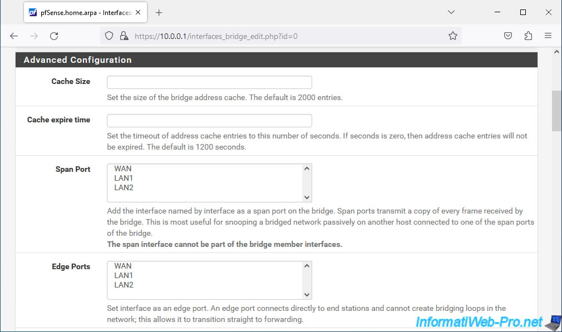Viewport: 562px width, 332px height.
Task: Click the pfSense favicon on tab
Action: coord(33,13)
